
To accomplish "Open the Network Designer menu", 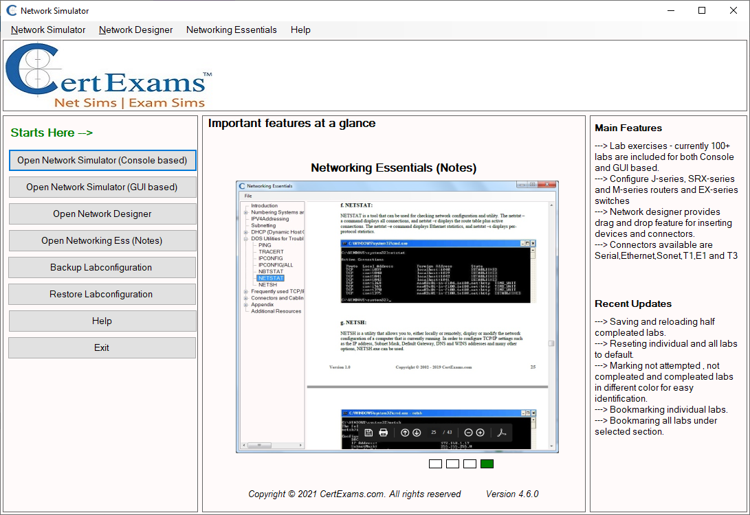I will pos(135,30).
